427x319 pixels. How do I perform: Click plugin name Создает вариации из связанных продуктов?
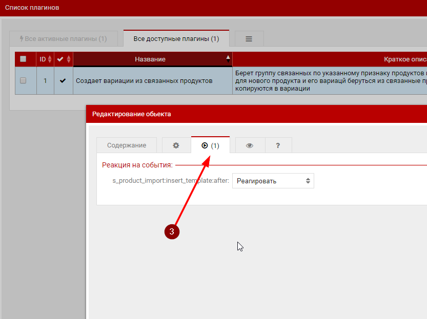point(144,81)
